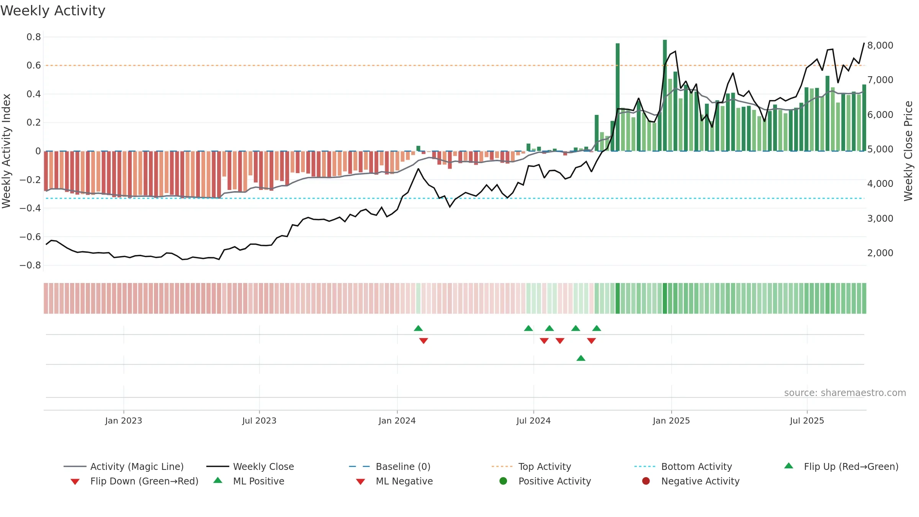Click the Negative Activity red circle icon

pyautogui.click(x=646, y=481)
